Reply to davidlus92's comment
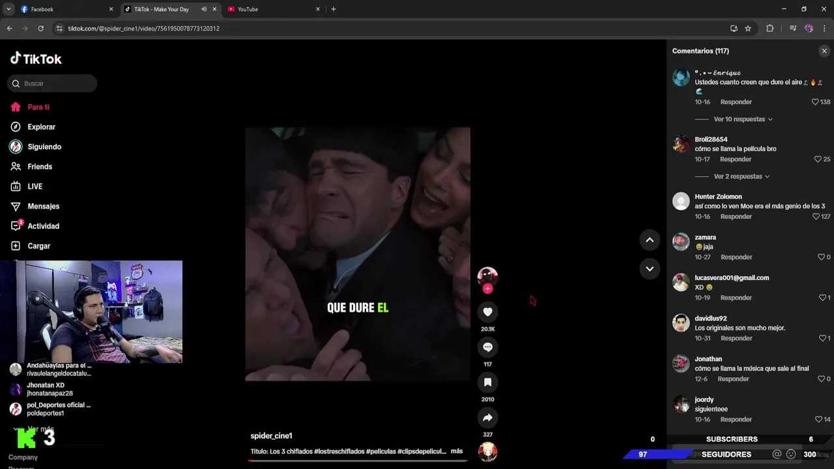 (x=736, y=339)
